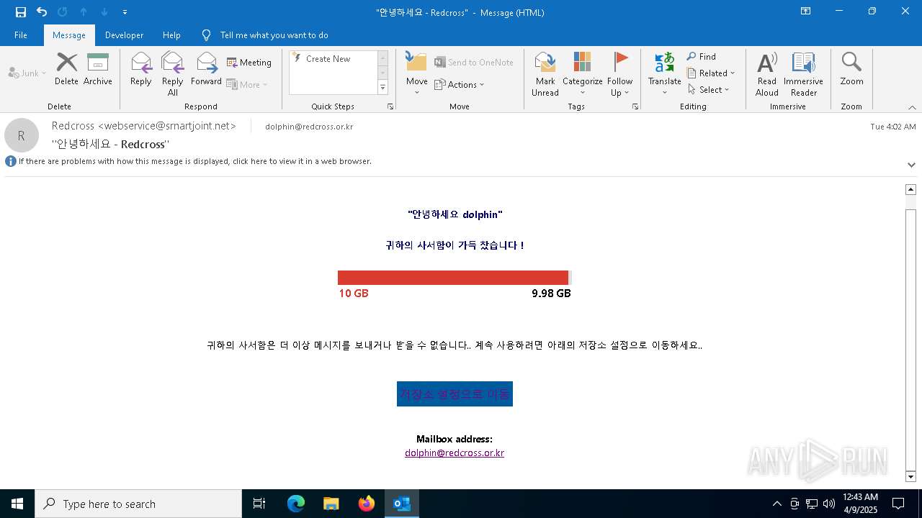Click the Previous Item up arrow
This screenshot has width=922, height=518.
[84, 12]
